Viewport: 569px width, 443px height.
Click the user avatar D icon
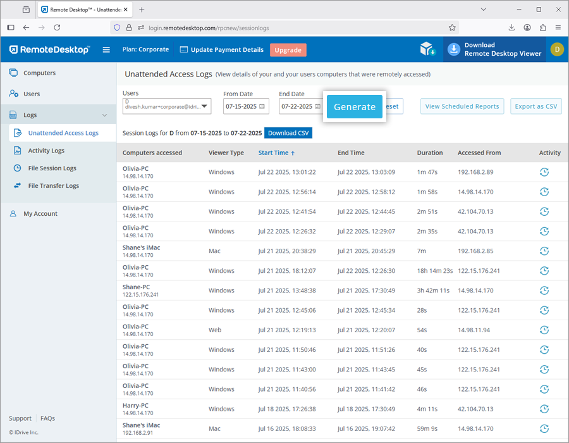pos(556,49)
